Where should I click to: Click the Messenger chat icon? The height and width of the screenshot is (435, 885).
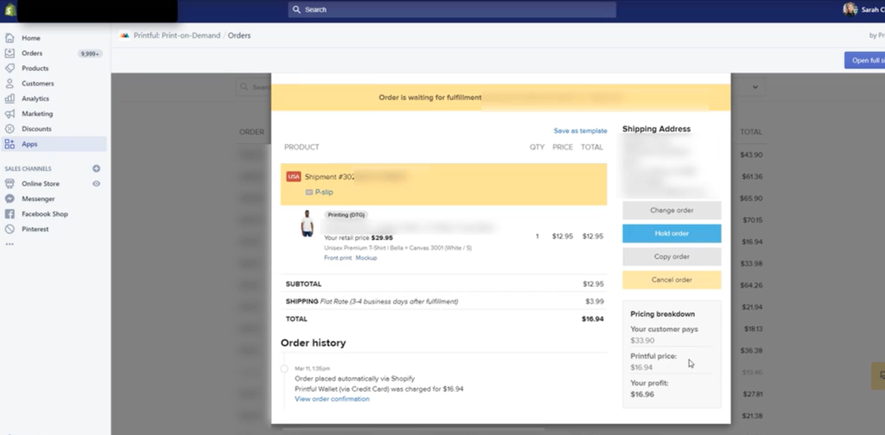pos(10,199)
